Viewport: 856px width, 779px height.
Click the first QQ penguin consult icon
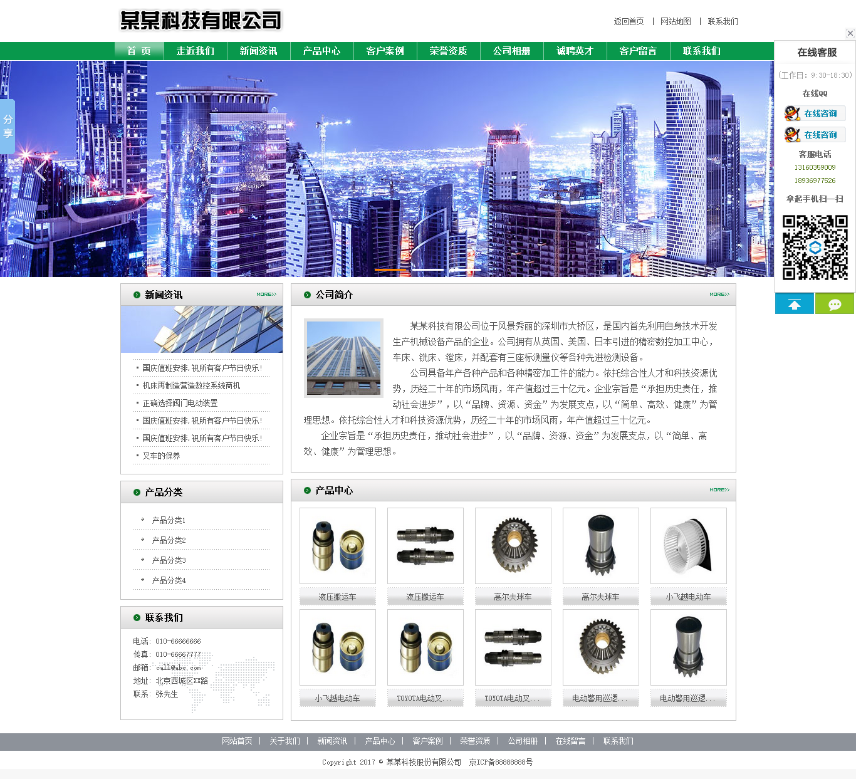click(792, 113)
